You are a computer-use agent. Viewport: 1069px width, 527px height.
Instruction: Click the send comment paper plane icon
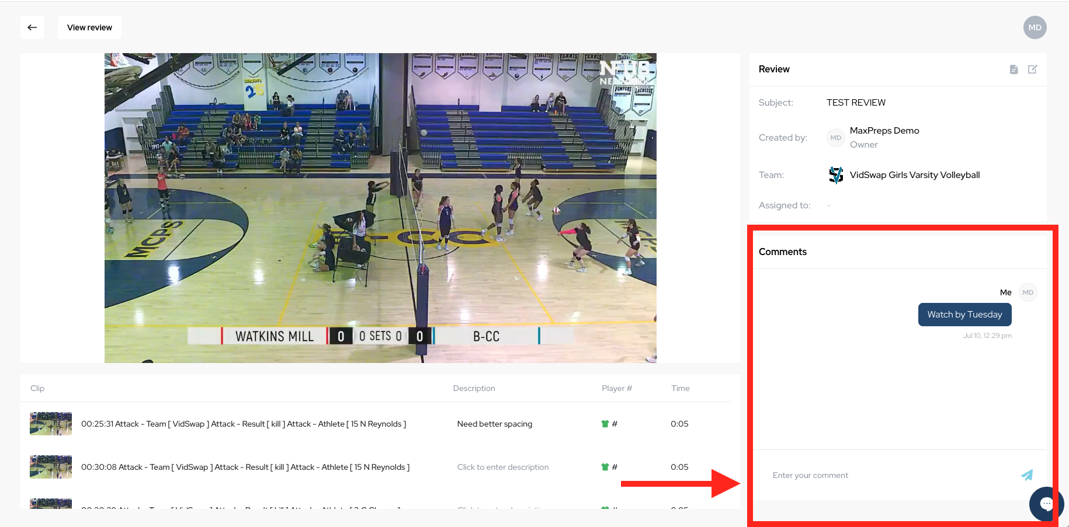point(1026,475)
